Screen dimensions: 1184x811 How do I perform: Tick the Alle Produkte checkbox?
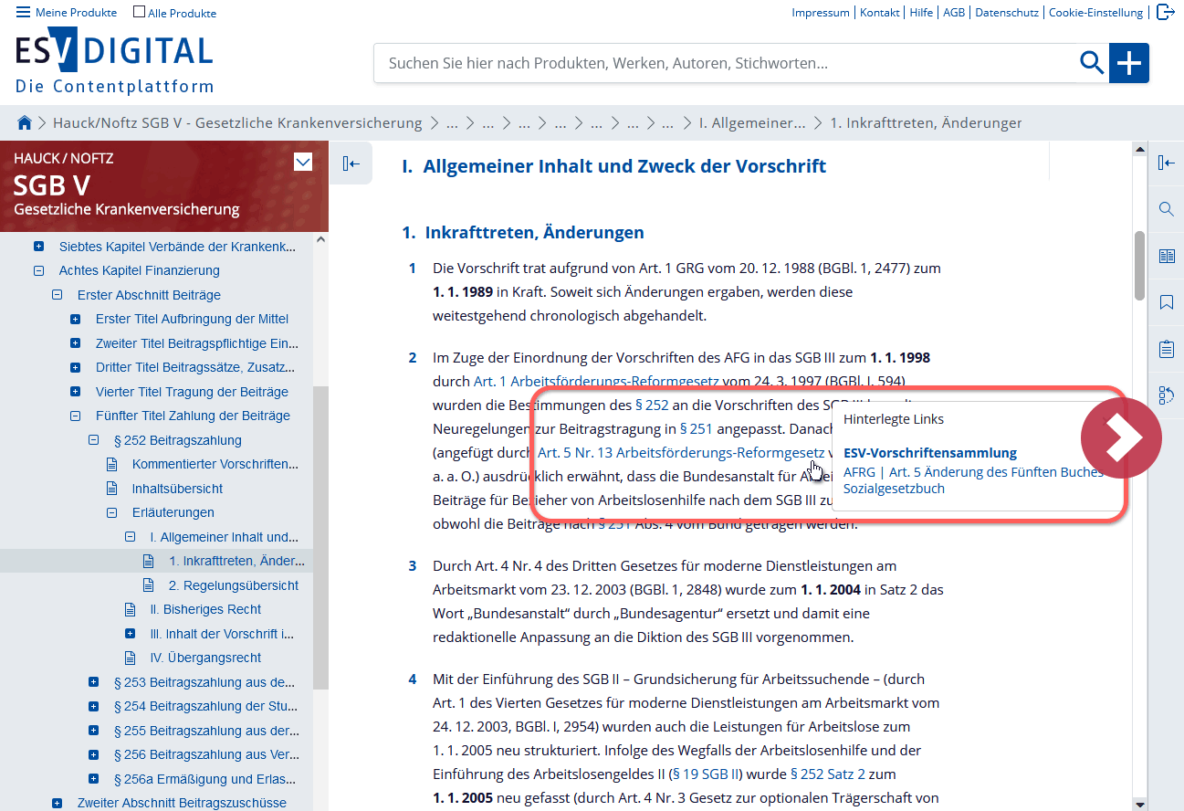click(139, 13)
